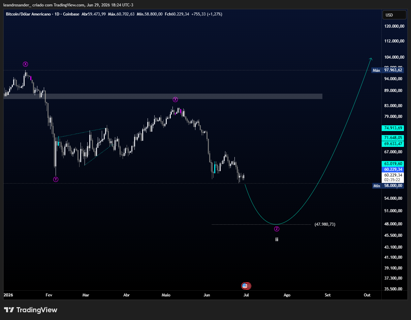
Task: Click the Set time axis label
Action: pos(327,295)
